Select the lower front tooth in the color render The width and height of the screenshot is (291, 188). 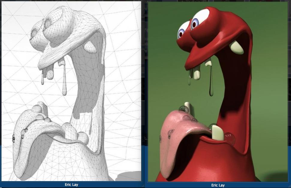(218, 133)
